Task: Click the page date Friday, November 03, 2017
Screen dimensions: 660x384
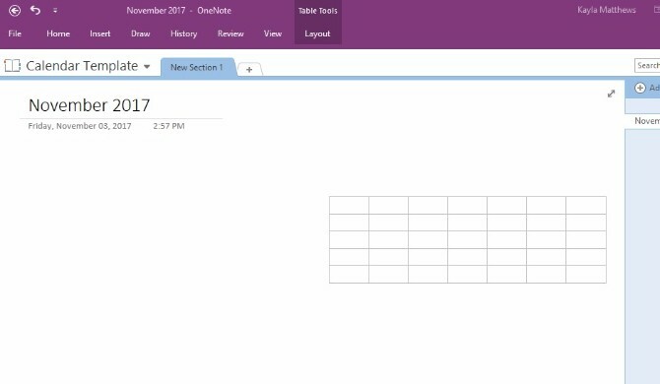Action: tap(80, 126)
